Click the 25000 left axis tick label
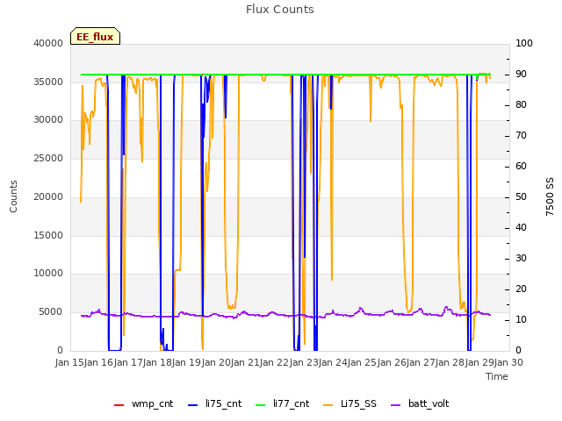The height and width of the screenshot is (421, 562). (x=48, y=159)
